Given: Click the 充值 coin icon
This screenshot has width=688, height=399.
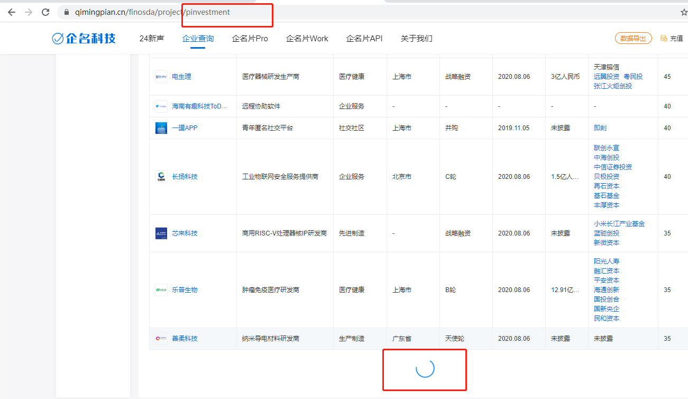Looking at the screenshot, I should pyautogui.click(x=664, y=39).
